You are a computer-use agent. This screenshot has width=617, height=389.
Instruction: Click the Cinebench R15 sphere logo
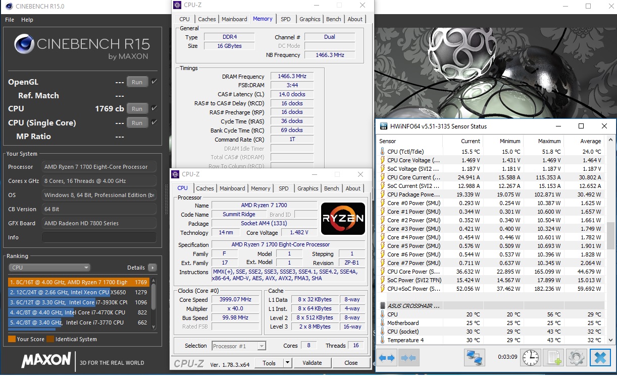click(x=24, y=44)
